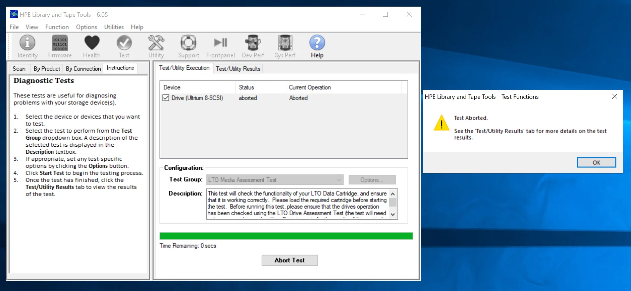The width and height of the screenshot is (631, 291).
Task: Click 'Test Aborted.' message text
Action: click(x=471, y=118)
